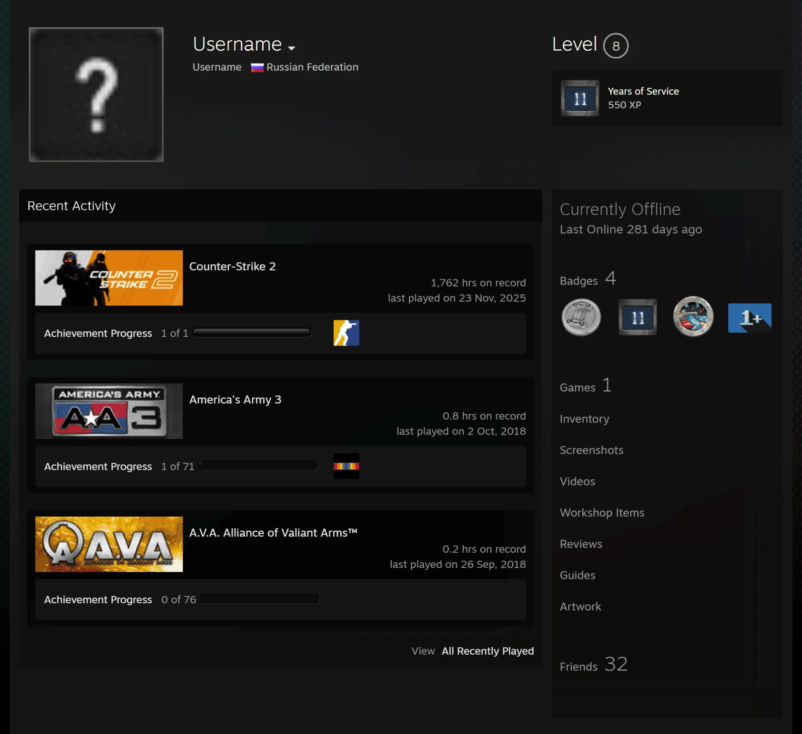Click America's Army 3 achievement progress bar
The height and width of the screenshot is (734, 802).
258,465
